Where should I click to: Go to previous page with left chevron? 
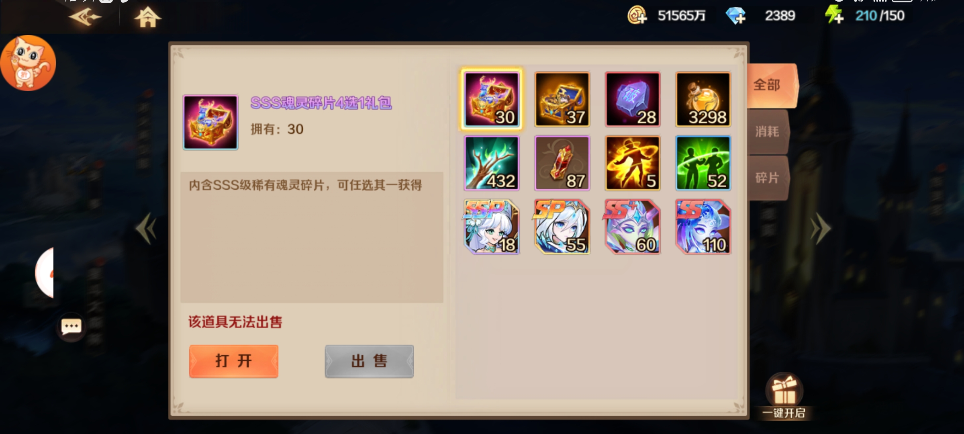coord(146,229)
